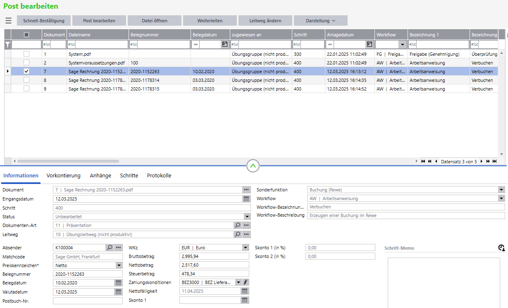Screen dimensions: 508x308
Task: Check the row checkbox for document 8
Action: tap(27, 80)
